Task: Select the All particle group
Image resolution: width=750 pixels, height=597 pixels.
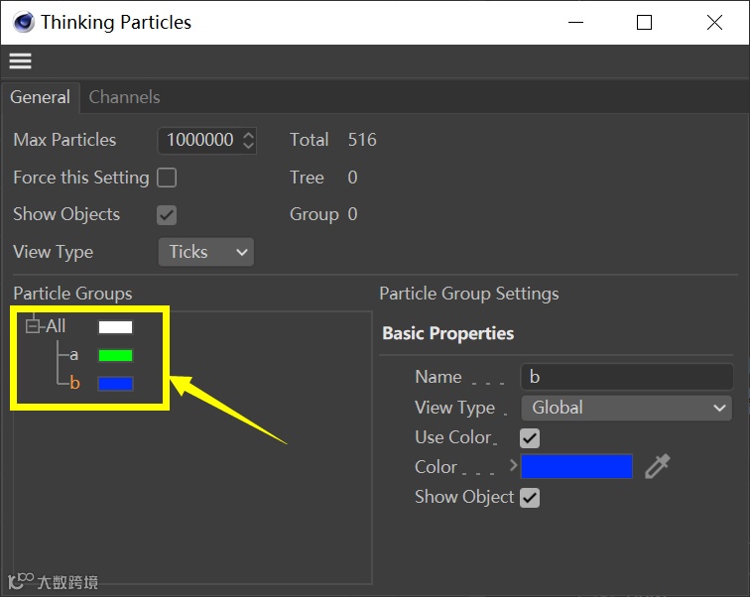Action: pyautogui.click(x=56, y=326)
